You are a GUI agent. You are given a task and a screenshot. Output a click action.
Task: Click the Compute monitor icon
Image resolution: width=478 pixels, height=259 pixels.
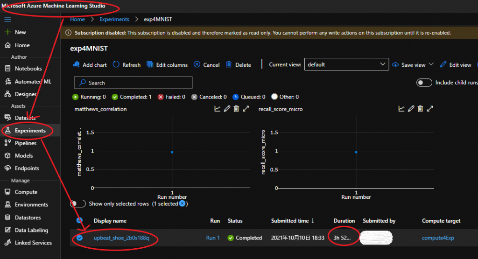pos(7,192)
